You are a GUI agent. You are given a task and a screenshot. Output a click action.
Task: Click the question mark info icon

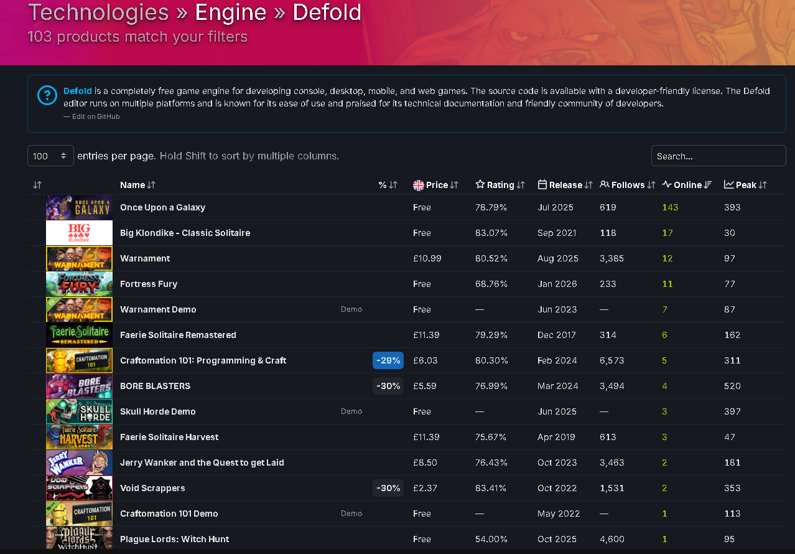47,95
